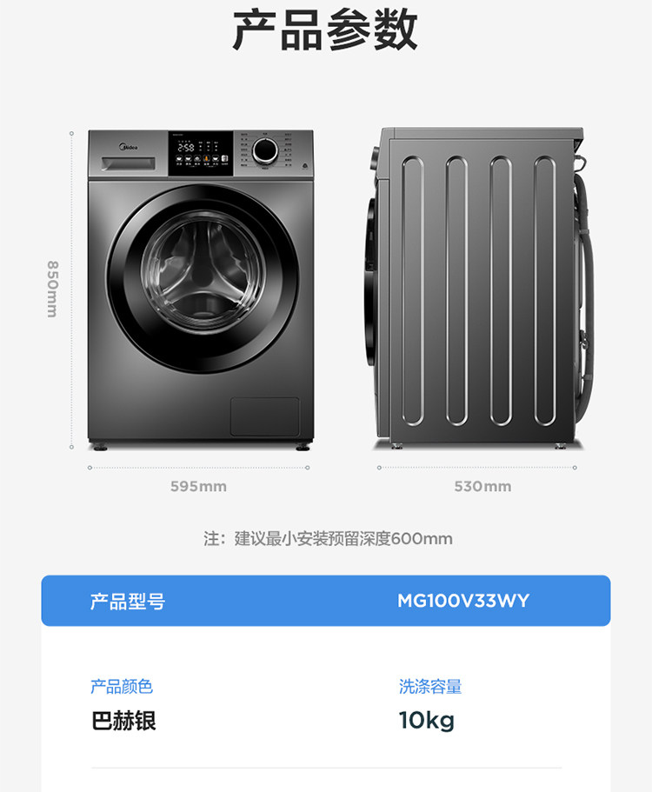Click the washer's program selector knob
The image size is (652, 792).
point(264,150)
